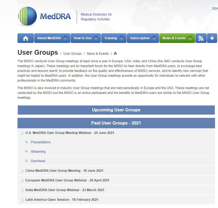Open the About MedDRA dropdown arrow
The width and height of the screenshot is (218, 208).
(65, 38)
